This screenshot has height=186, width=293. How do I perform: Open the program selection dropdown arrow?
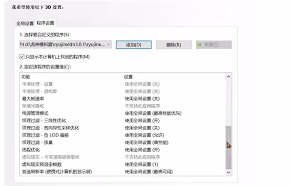[108, 45]
